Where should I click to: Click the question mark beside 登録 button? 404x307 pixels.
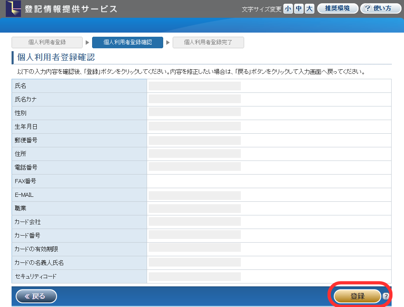(x=386, y=296)
